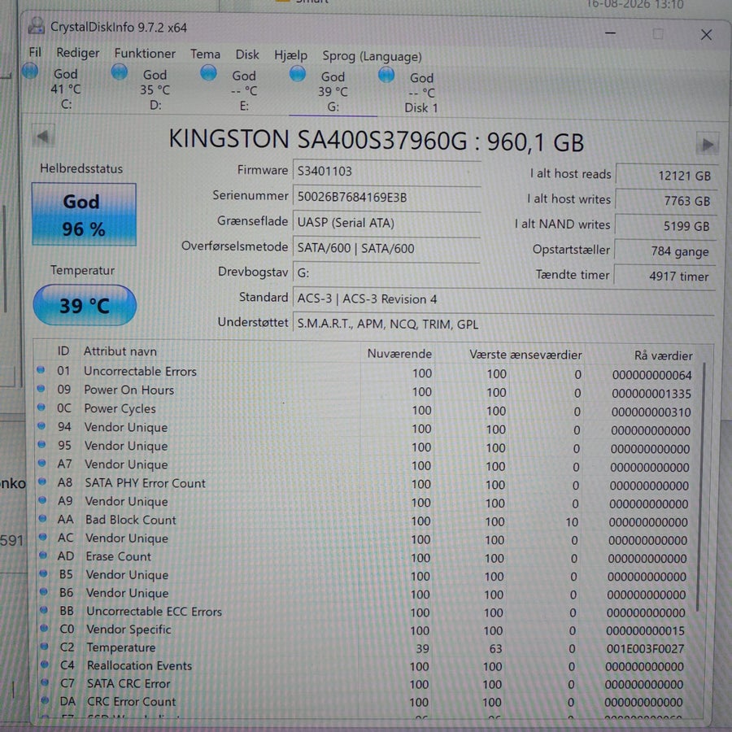The height and width of the screenshot is (732, 732).
Task: Click the status dot for SATA PHY Error Count
Action: click(x=42, y=481)
